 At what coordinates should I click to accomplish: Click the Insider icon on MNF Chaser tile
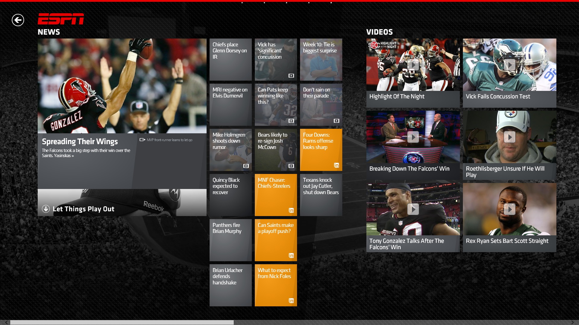291,210
